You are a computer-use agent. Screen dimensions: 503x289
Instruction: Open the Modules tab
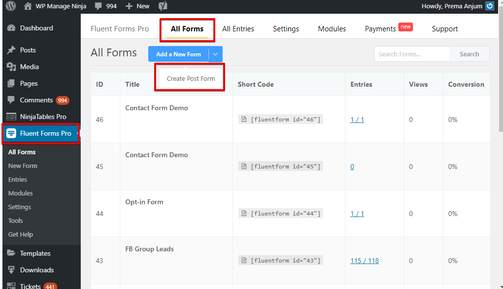coord(332,29)
